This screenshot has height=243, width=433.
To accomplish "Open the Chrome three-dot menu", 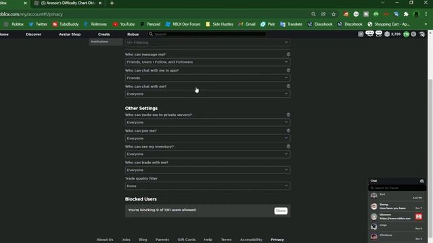I will coord(426,14).
